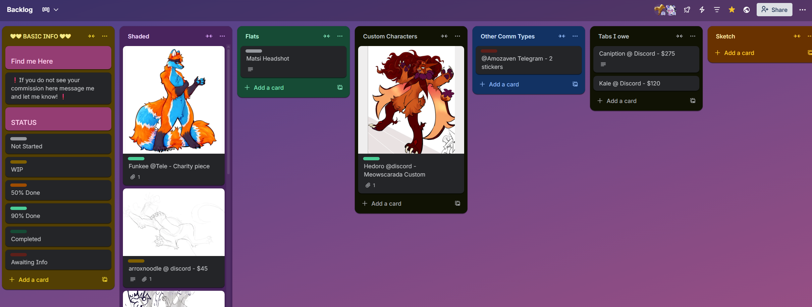Open the fox artwork thumbnail on Funkee card
Image resolution: width=812 pixels, height=307 pixels.
[x=174, y=100]
